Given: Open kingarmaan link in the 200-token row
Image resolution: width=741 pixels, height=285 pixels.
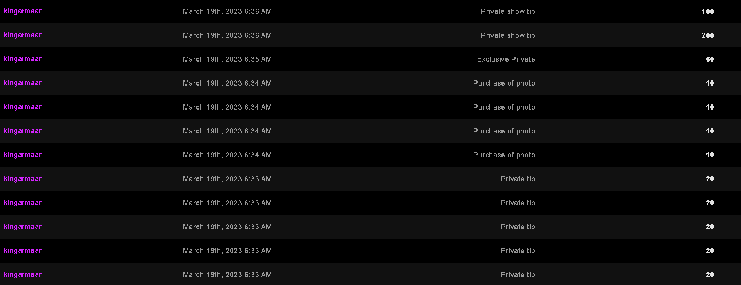Looking at the screenshot, I should coord(23,35).
